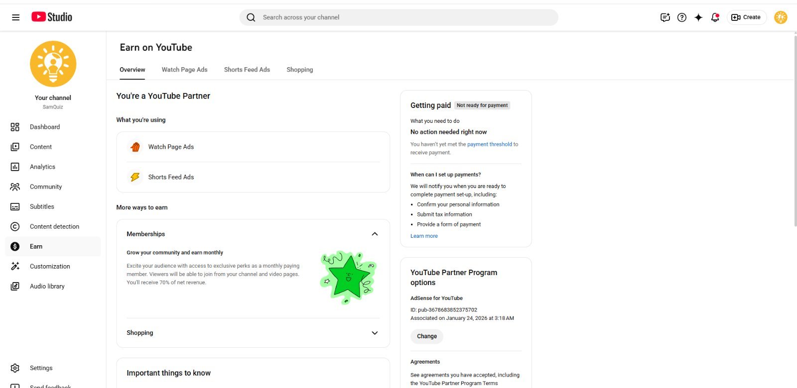The width and height of the screenshot is (797, 388).
Task: Open the payment threshold link
Action: coord(489,144)
